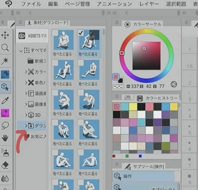This screenshot has width=198, height=190.
Task: Select the Zoom magnifier tool
Action: [x=5, y=48]
